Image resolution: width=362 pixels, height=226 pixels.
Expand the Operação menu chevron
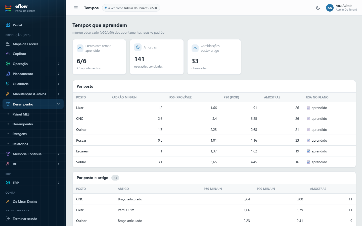[x=59, y=64]
